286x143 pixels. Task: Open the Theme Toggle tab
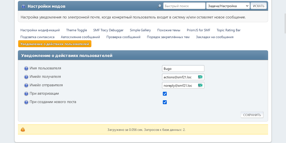pyautogui.click(x=77, y=30)
